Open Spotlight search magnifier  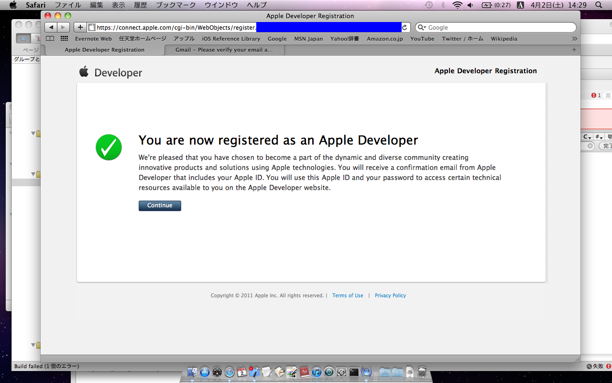[599, 5]
